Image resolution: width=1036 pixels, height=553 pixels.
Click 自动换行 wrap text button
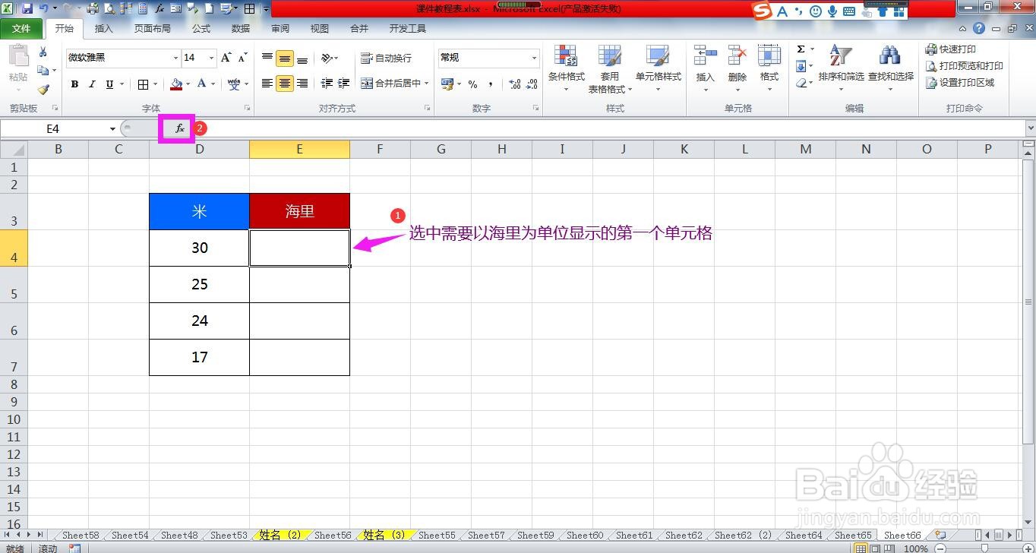coord(386,58)
